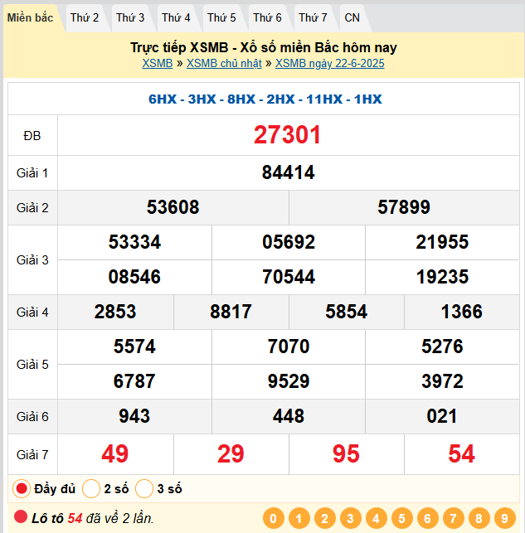Open XSMB ngày 22-6-2025 link
Screen dimensions: 525x533
pos(330,63)
